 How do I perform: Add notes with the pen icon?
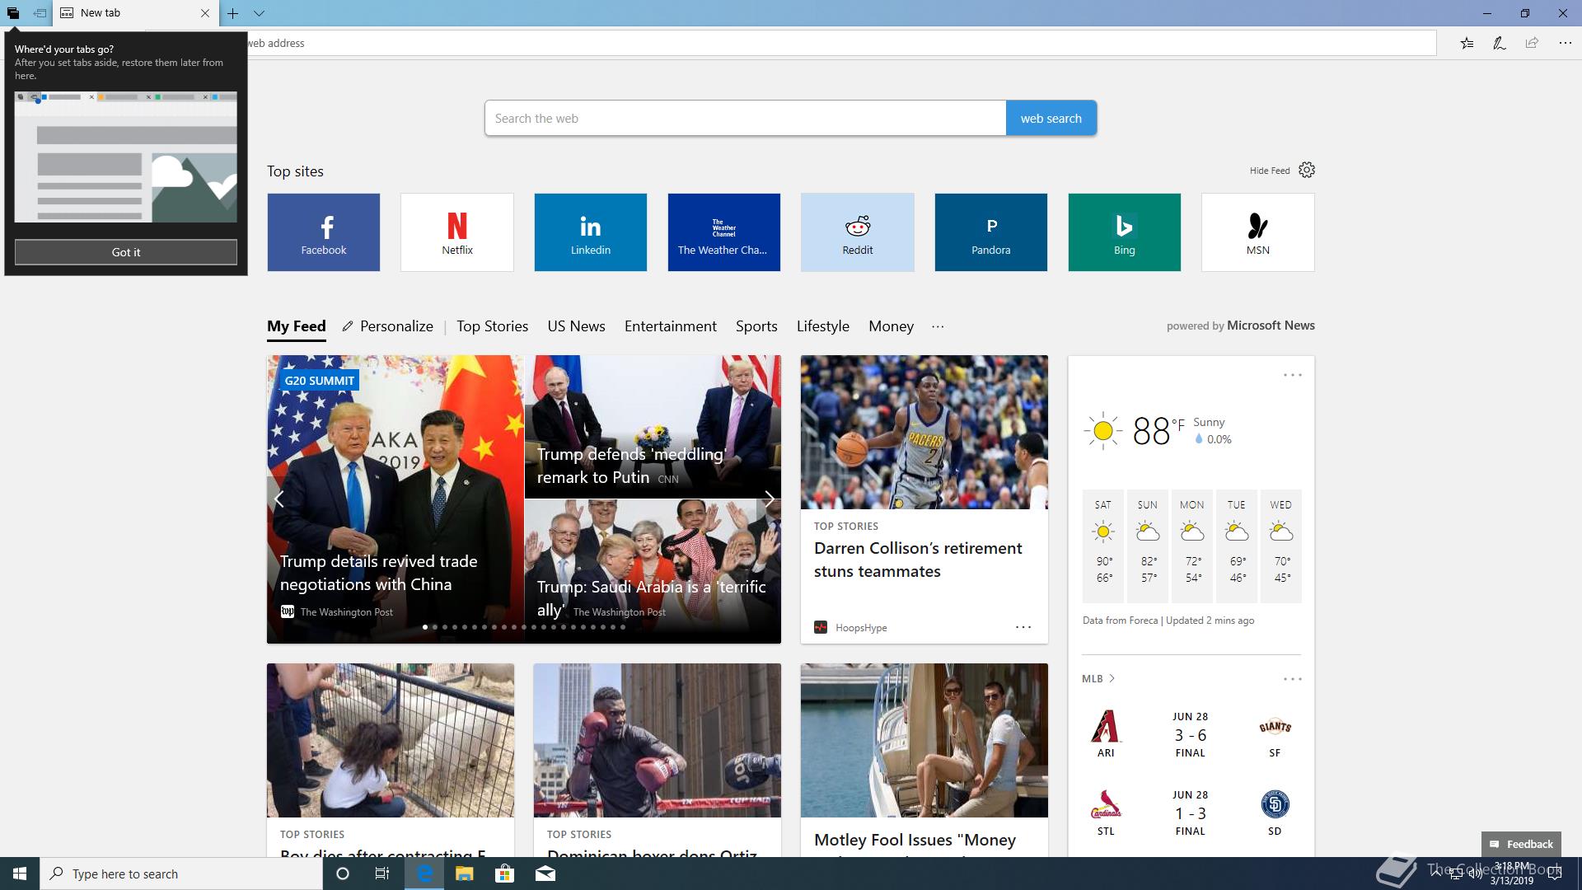click(x=1500, y=43)
